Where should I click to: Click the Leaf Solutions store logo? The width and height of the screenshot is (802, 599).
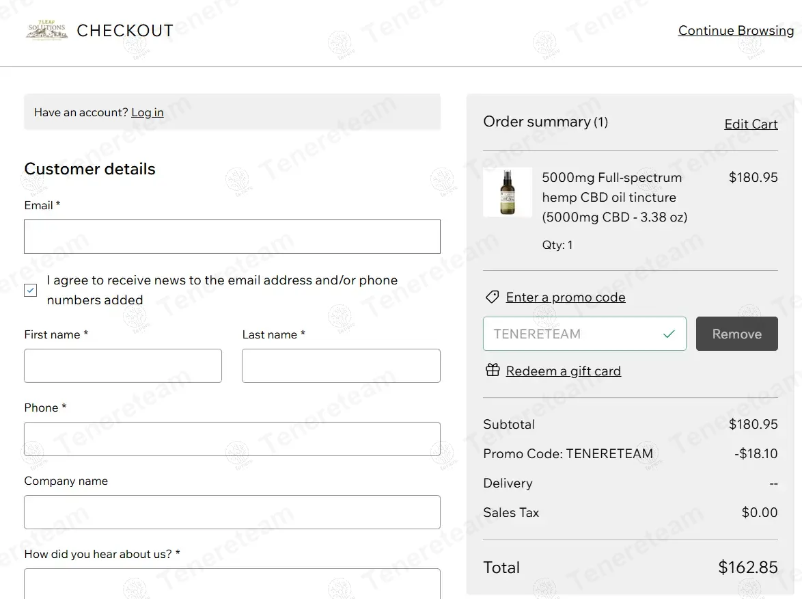click(x=46, y=30)
